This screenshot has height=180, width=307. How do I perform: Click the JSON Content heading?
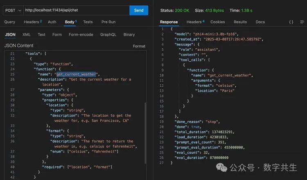point(19,45)
